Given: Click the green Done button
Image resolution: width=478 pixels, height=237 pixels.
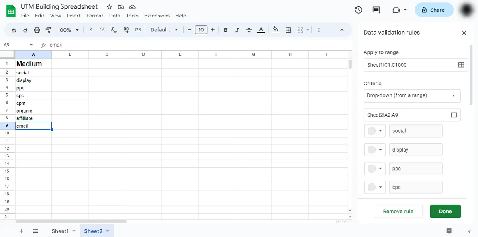Looking at the screenshot, I should pos(445,211).
